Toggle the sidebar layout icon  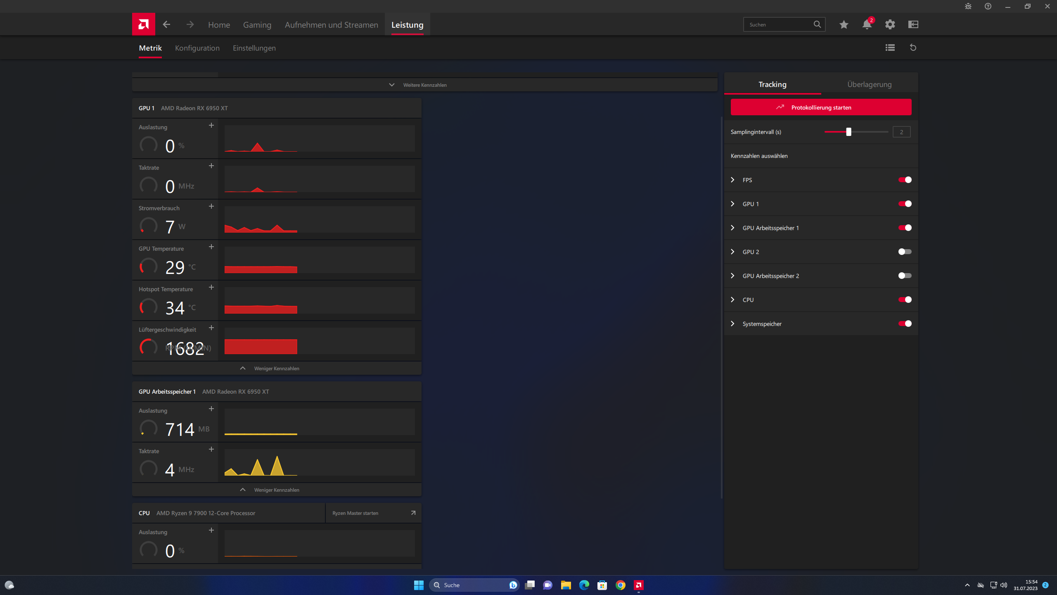pyautogui.click(x=913, y=24)
